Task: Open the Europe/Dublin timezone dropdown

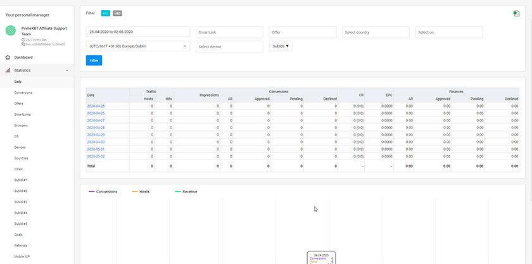Action: pos(138,46)
